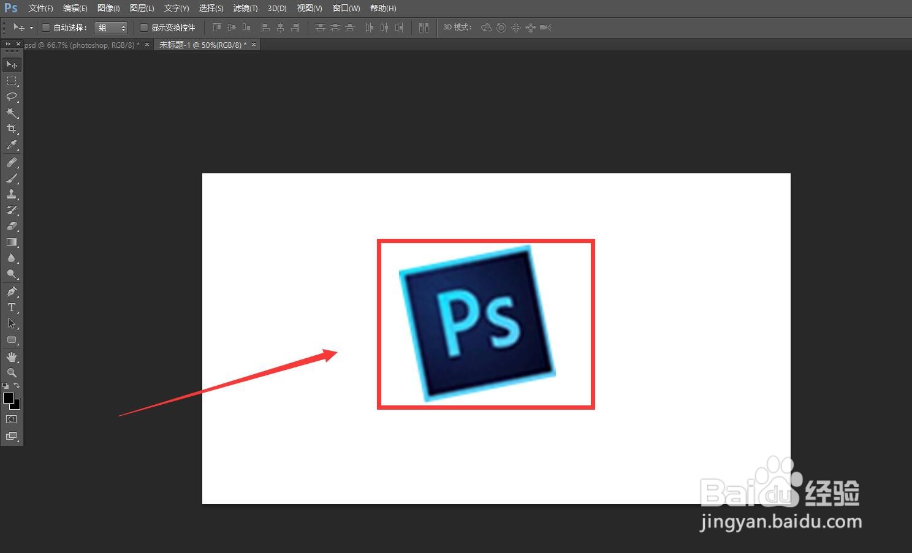Open the 窗口(W) menu
The height and width of the screenshot is (553, 912).
pyautogui.click(x=346, y=9)
